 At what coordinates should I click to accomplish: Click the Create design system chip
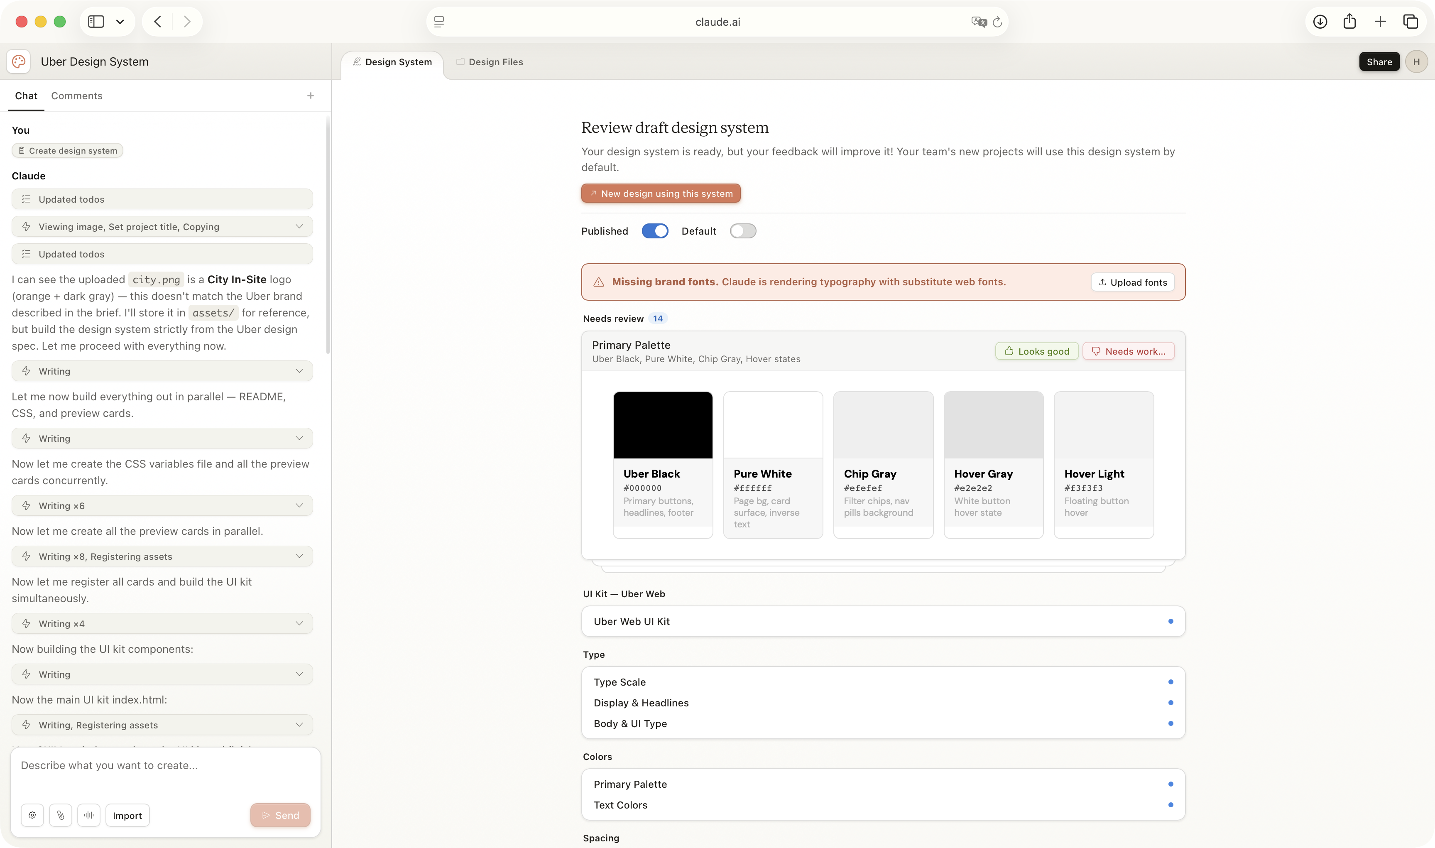67,151
